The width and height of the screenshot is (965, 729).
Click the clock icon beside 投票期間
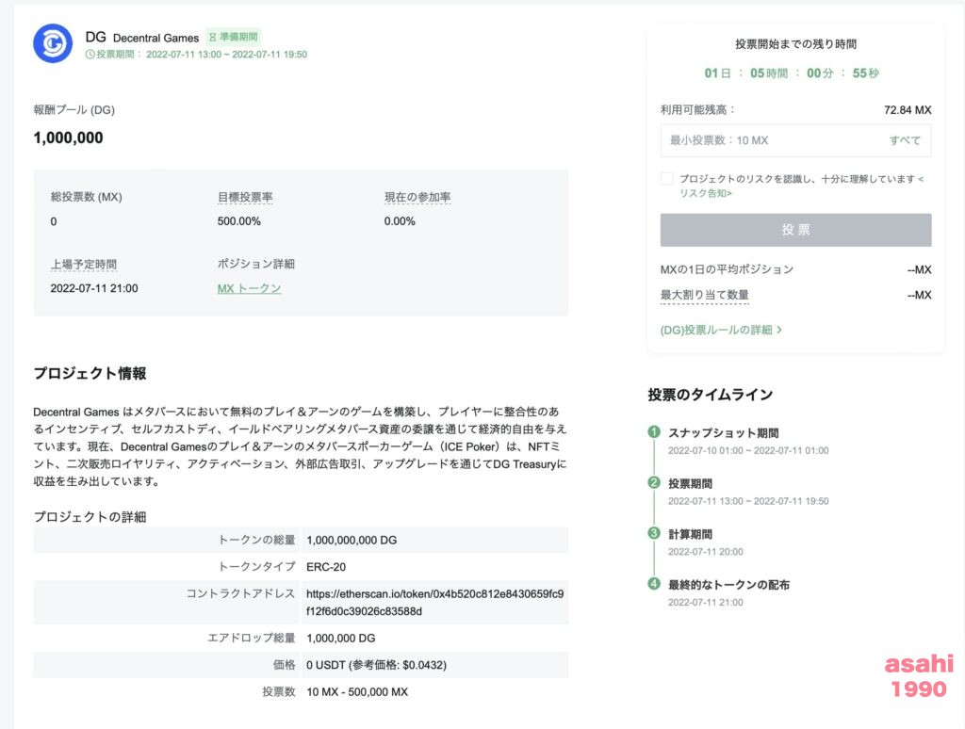[x=90, y=55]
